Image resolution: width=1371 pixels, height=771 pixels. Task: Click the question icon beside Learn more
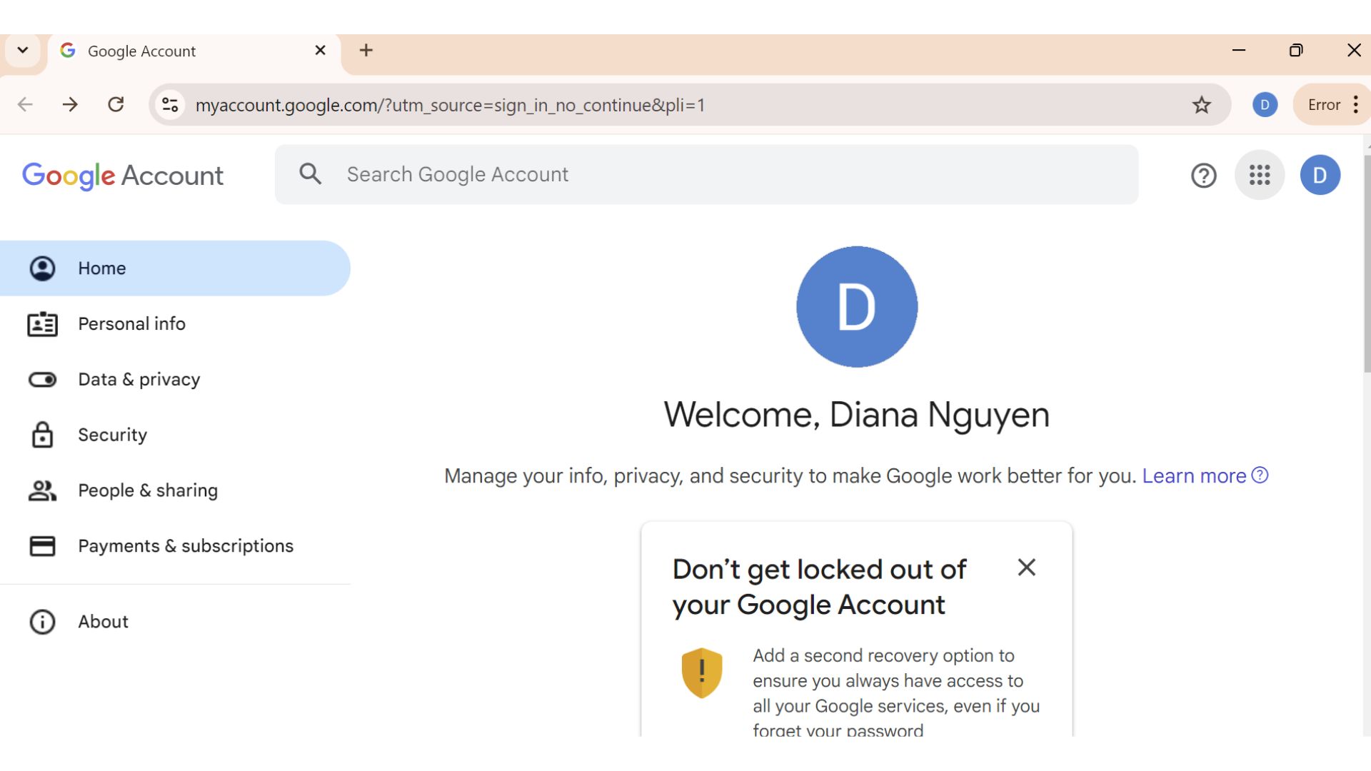tap(1260, 475)
